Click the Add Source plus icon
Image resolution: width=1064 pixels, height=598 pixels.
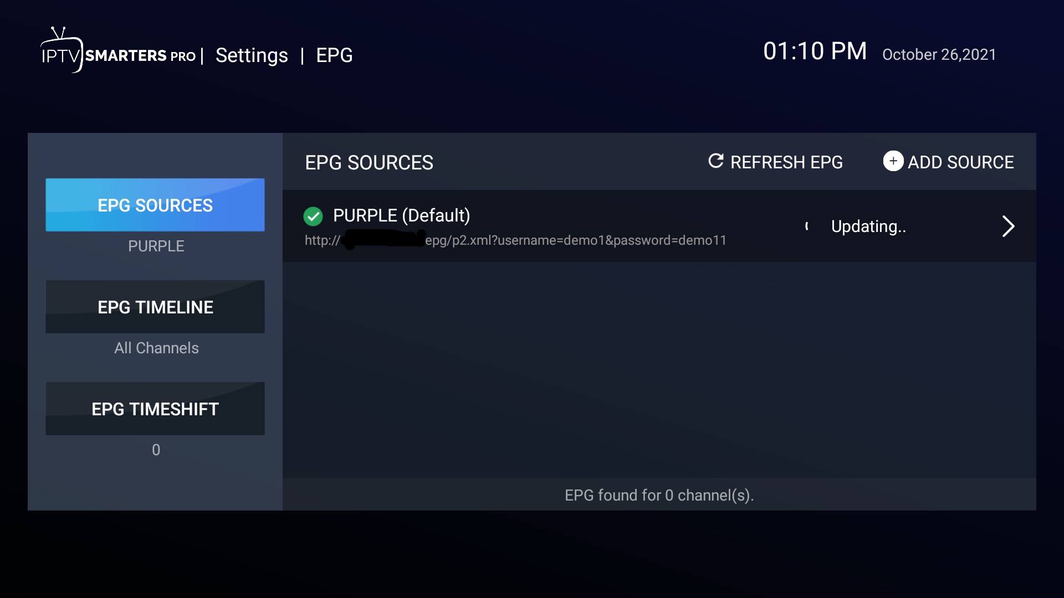pyautogui.click(x=893, y=161)
